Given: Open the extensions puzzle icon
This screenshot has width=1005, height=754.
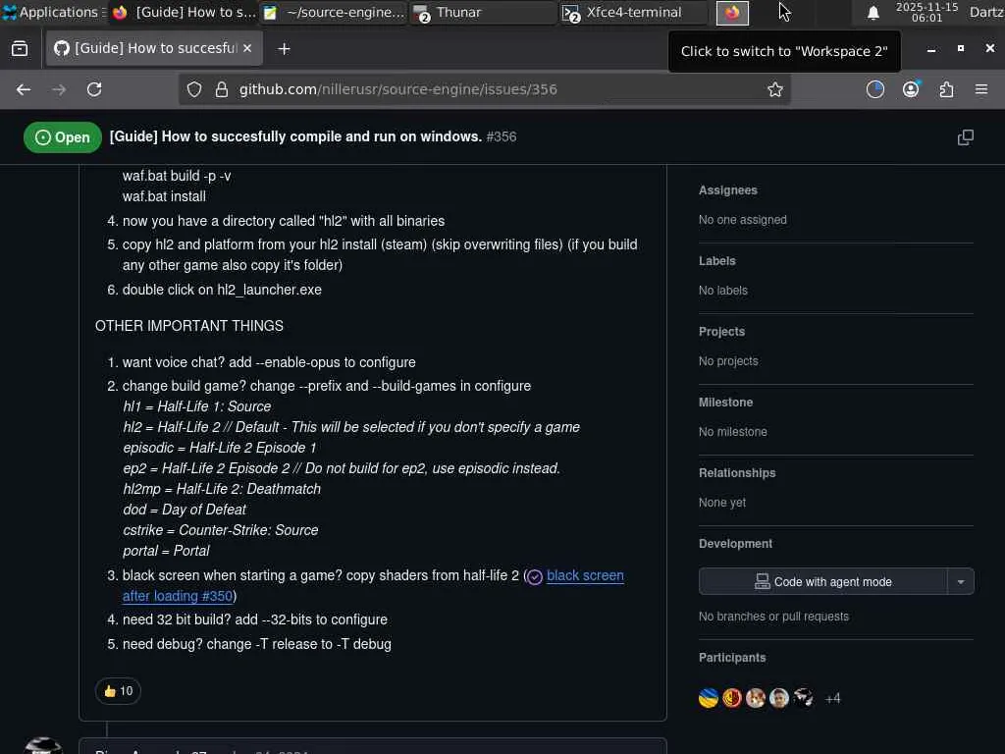Looking at the screenshot, I should pyautogui.click(x=946, y=89).
